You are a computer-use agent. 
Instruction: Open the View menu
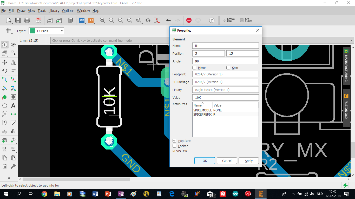click(31, 11)
